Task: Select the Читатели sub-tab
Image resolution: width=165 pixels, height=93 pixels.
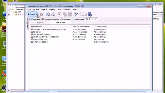Action: click(61, 22)
